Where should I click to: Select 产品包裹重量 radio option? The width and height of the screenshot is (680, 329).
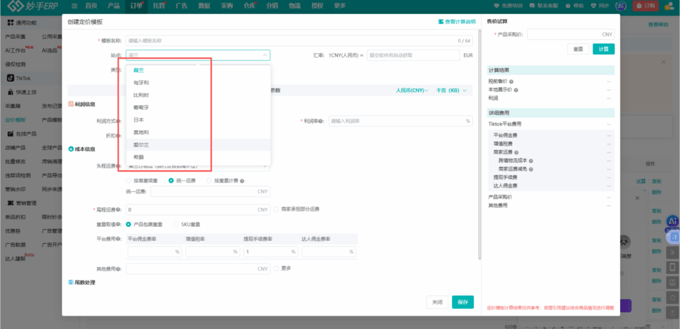coord(128,225)
